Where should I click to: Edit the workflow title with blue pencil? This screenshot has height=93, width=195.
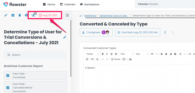(x=65, y=37)
